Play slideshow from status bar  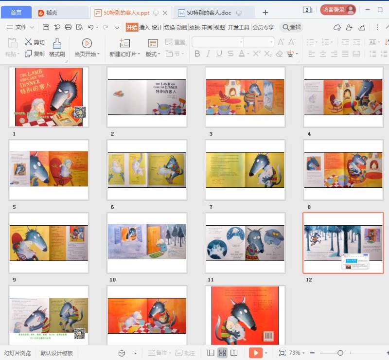tap(256, 353)
